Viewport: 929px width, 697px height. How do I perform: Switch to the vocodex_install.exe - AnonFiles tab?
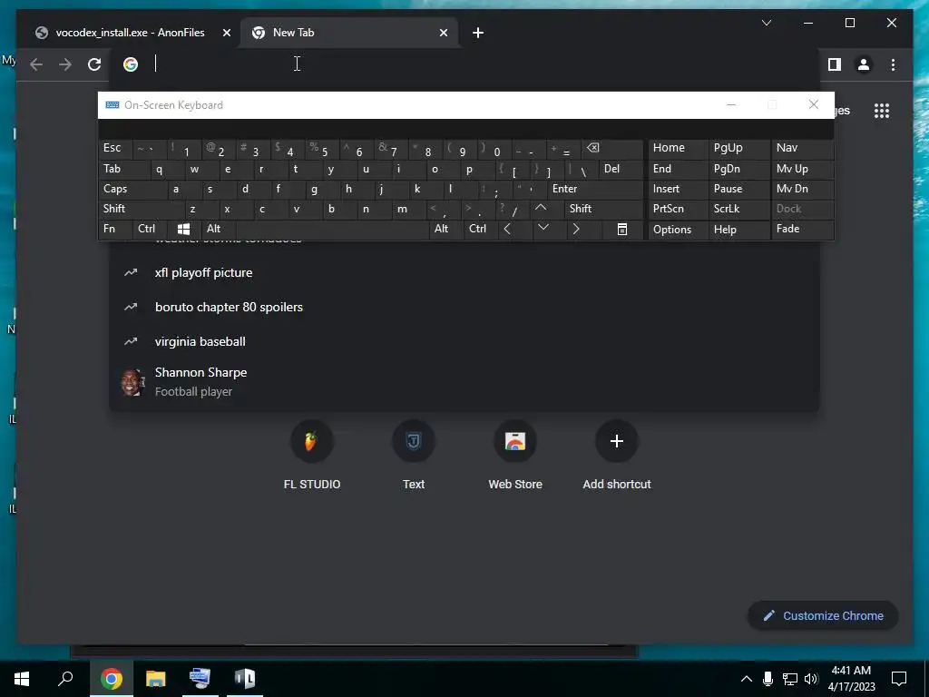(130, 33)
